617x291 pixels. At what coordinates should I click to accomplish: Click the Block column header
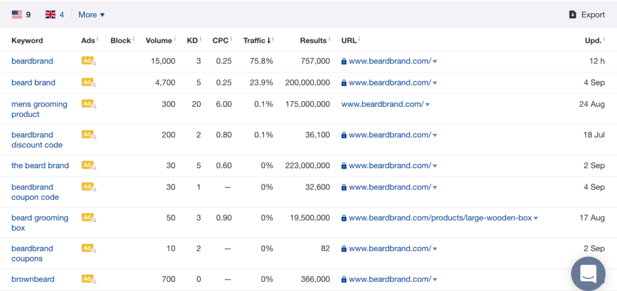(121, 40)
